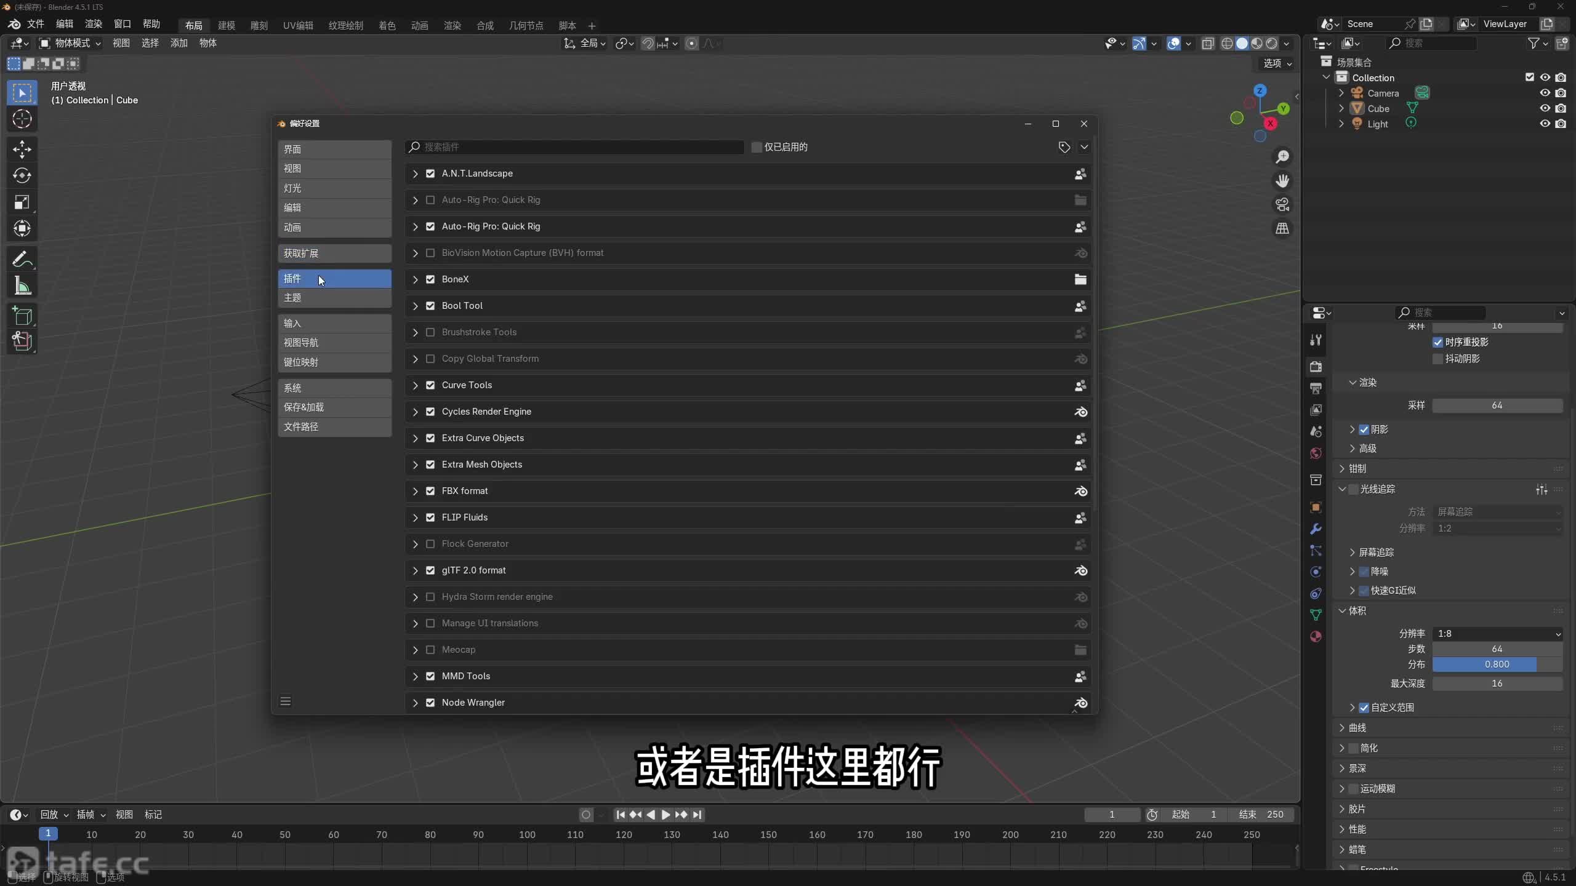1576x886 pixels.
Task: Open the Modifiers wrench properties tab
Action: (1316, 529)
